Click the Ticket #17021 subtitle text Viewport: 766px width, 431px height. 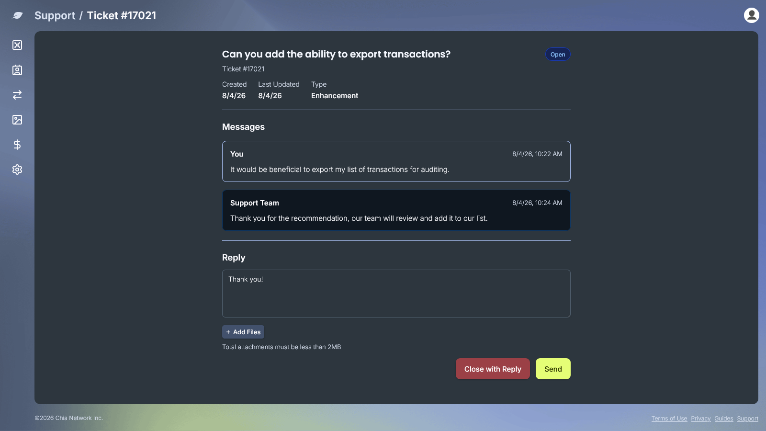point(243,69)
